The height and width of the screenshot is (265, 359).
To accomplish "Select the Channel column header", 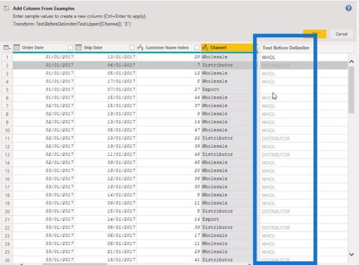I will (x=227, y=47).
